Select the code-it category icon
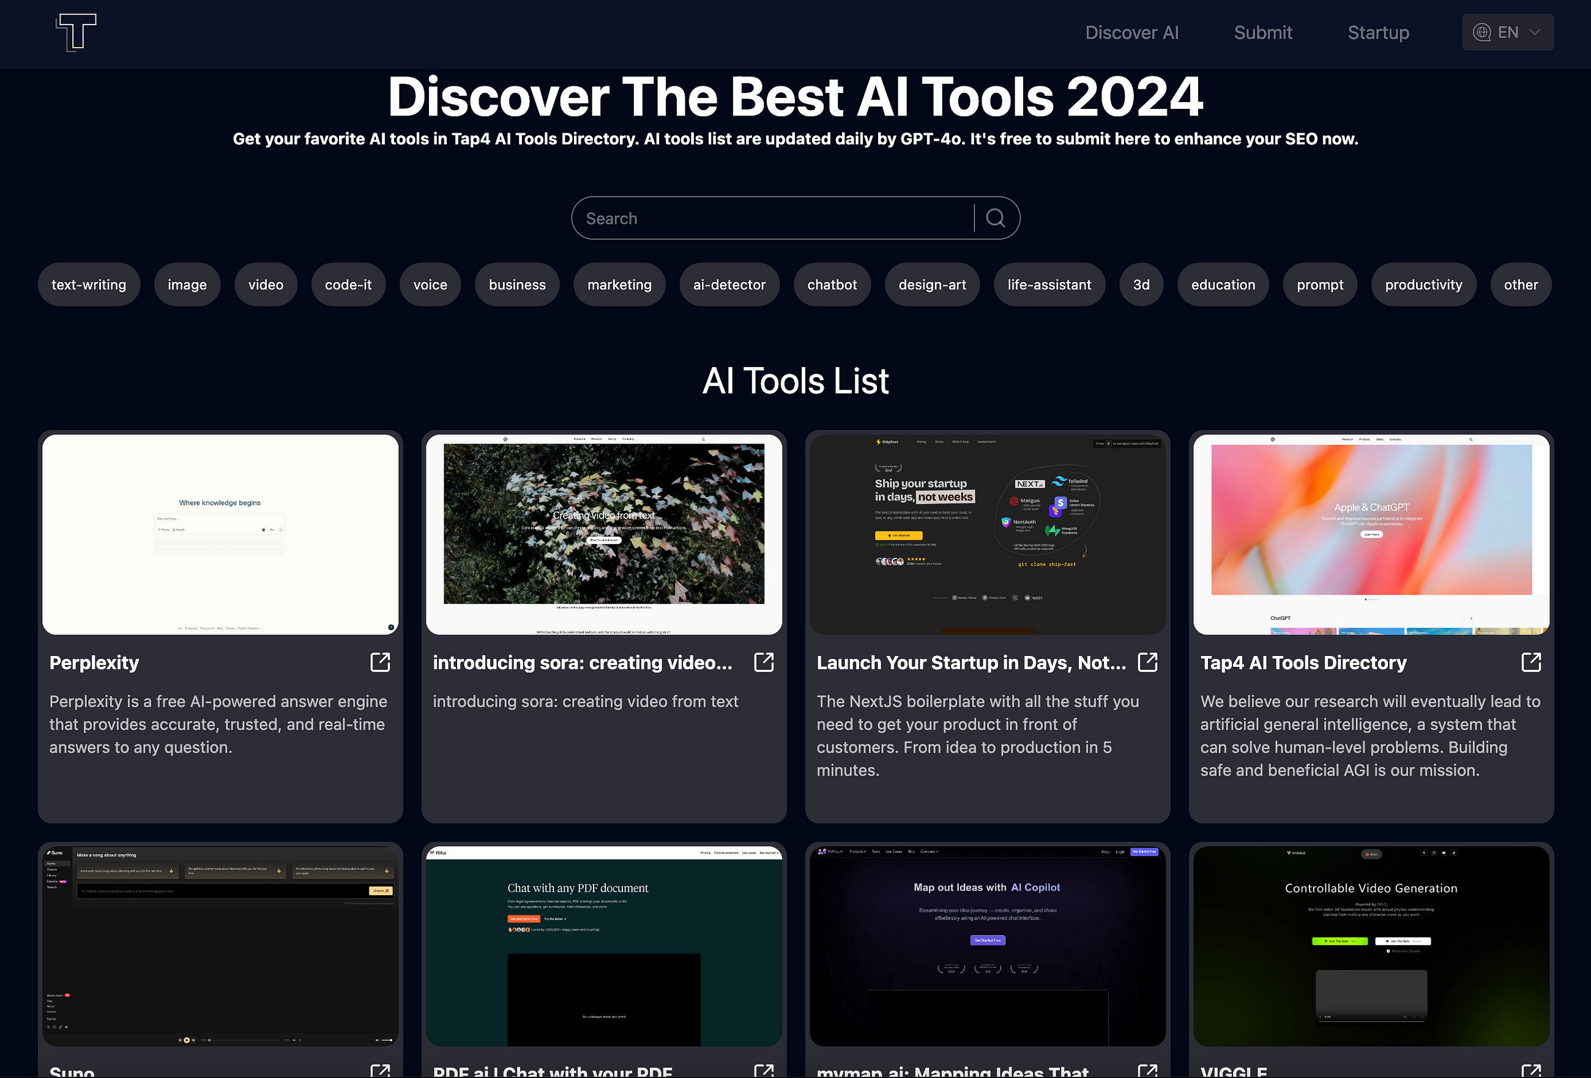Screen dimensions: 1591x1078 click(348, 284)
